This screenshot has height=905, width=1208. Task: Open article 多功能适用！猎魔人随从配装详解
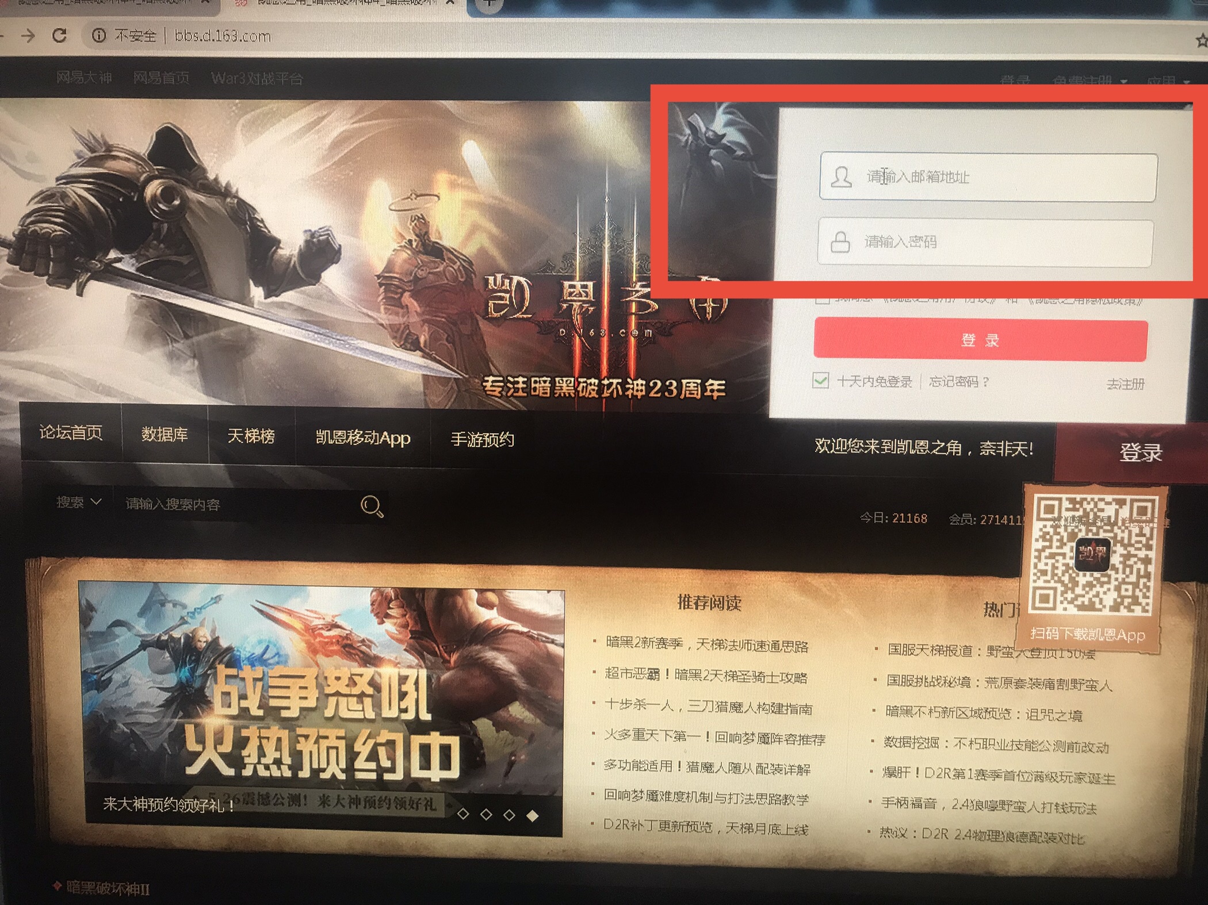pos(706,768)
